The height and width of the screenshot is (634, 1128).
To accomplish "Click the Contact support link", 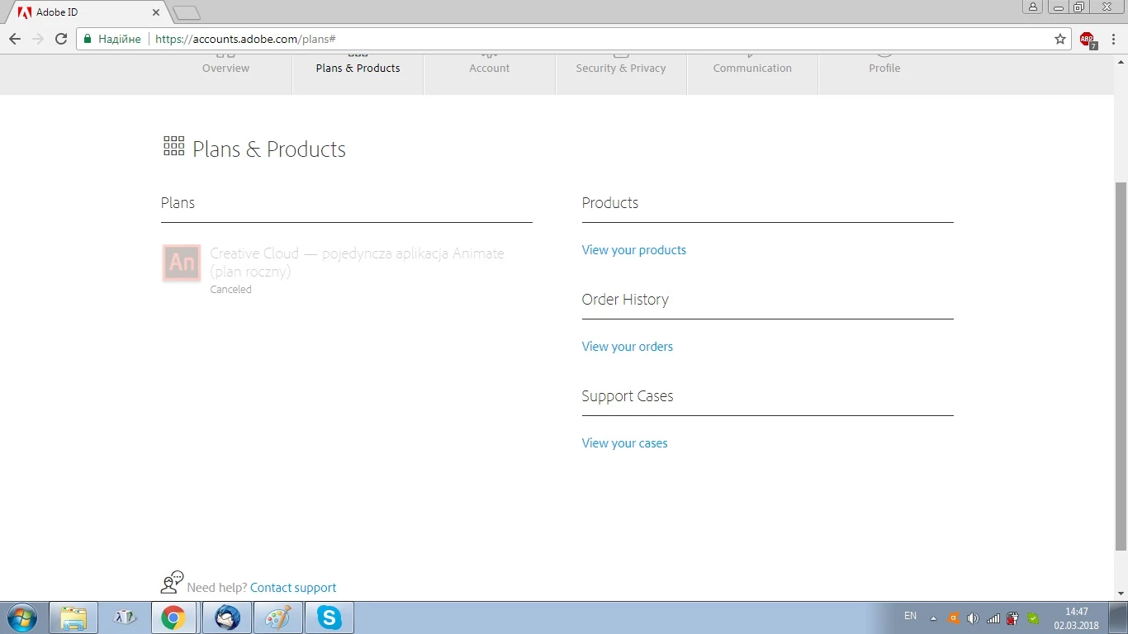I will 293,588.
